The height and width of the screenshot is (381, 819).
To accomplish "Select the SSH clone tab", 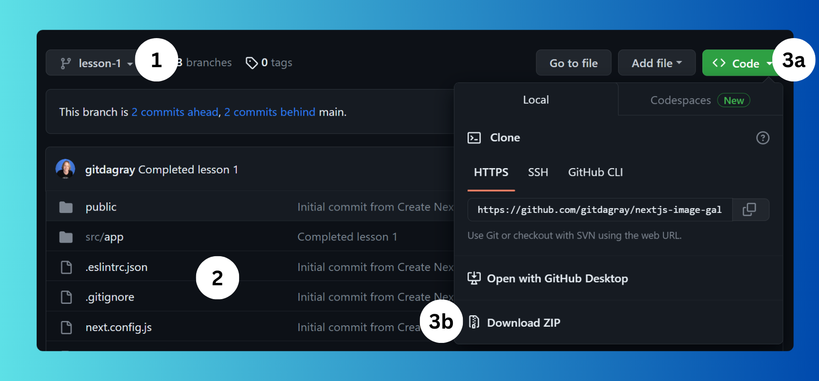I will point(538,172).
